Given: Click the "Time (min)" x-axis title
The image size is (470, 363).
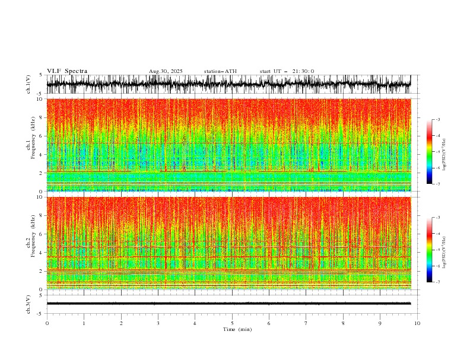Looking at the screenshot, I should [x=237, y=329].
